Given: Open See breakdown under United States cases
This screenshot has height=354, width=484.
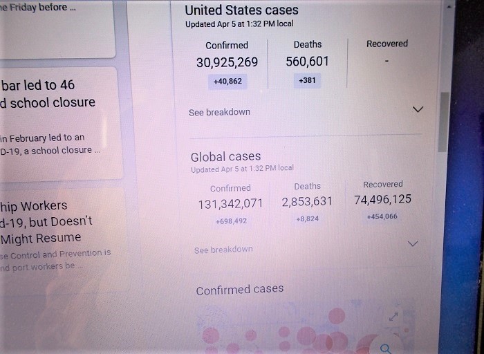Looking at the screenshot, I should click(220, 112).
